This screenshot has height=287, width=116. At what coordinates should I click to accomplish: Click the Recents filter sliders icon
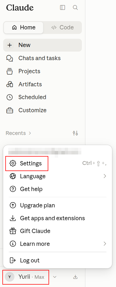[75, 133]
